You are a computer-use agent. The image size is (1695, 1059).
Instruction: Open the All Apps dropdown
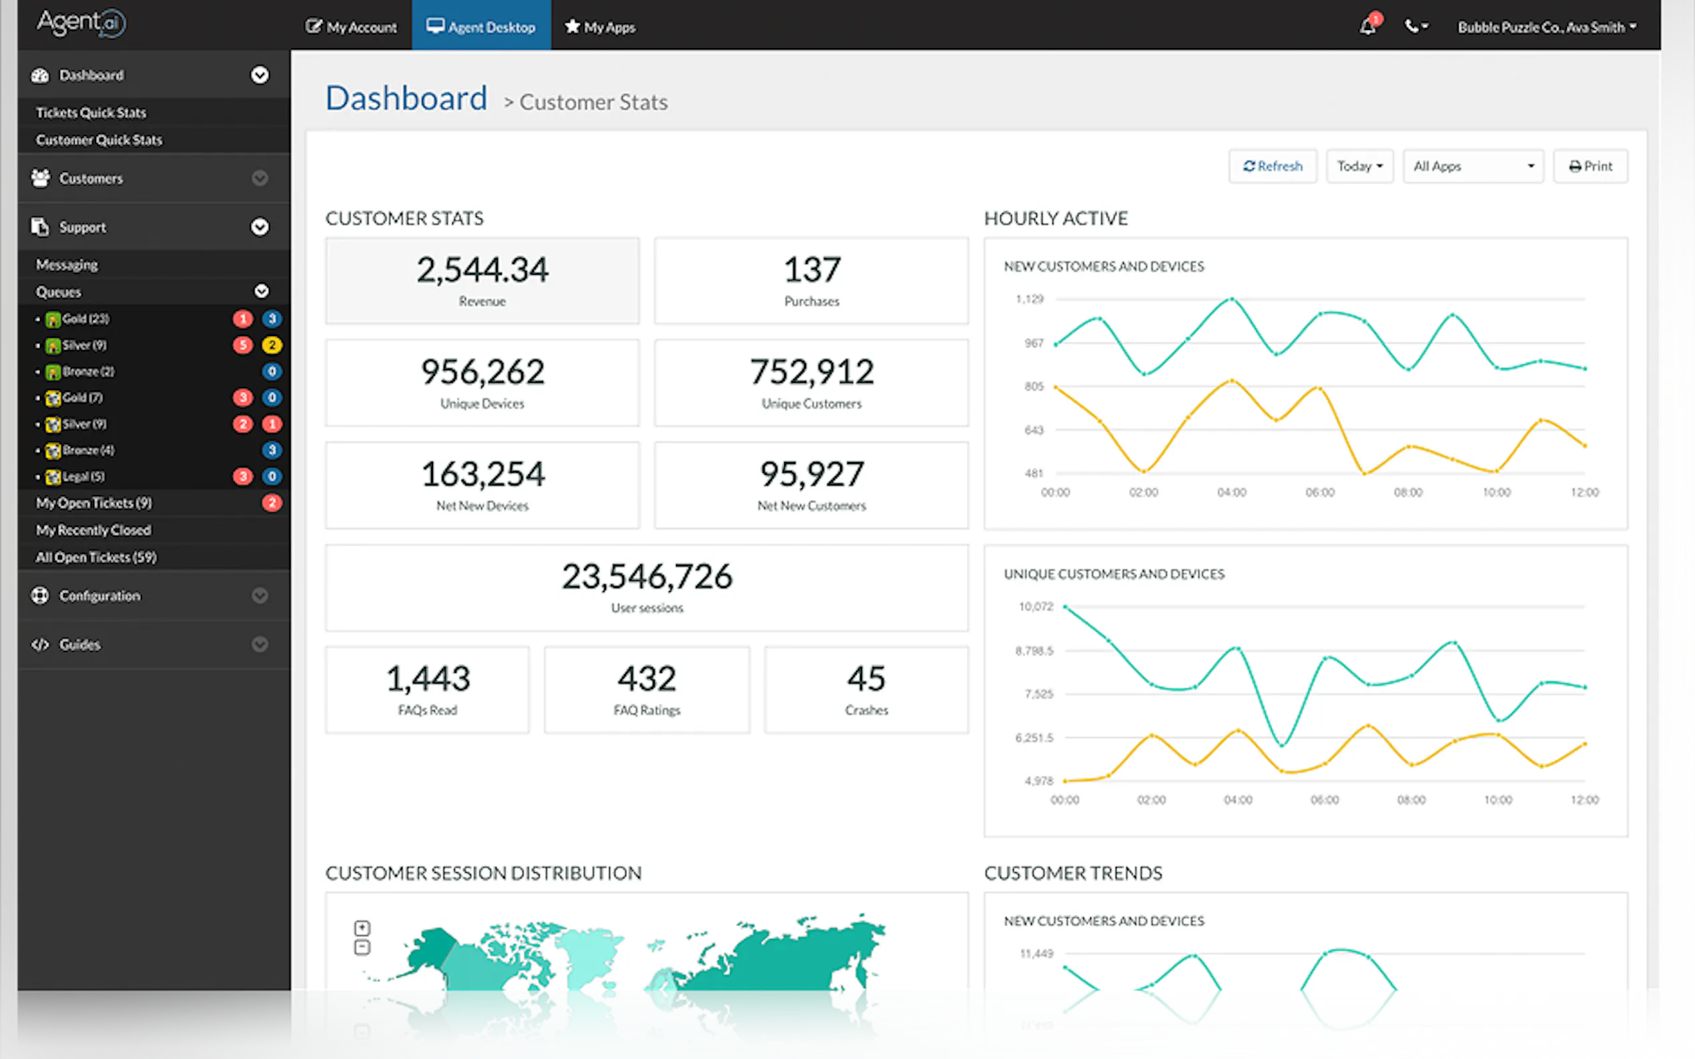(x=1472, y=166)
